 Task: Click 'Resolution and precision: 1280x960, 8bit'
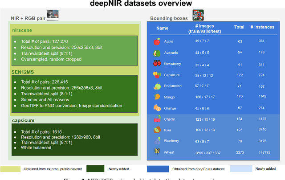coord(61,137)
